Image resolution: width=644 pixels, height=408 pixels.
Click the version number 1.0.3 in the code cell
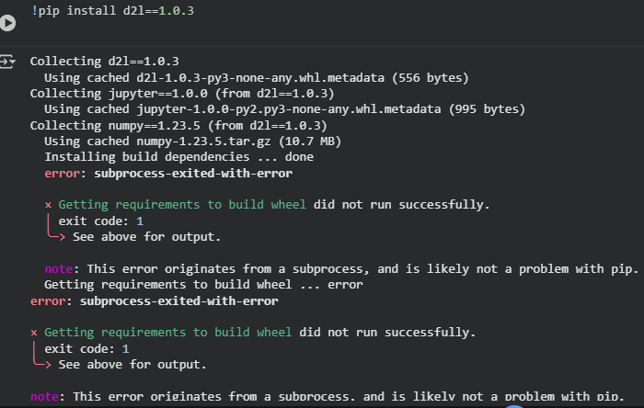tap(175, 10)
